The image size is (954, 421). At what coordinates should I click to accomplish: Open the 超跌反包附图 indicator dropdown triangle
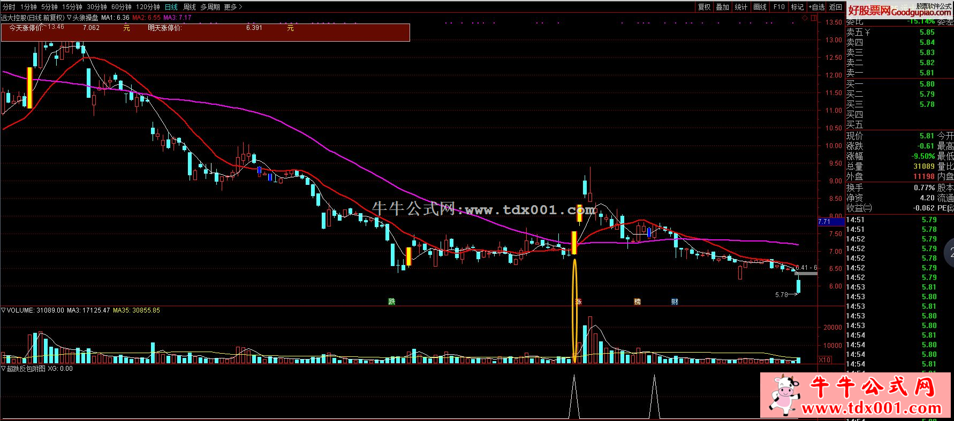pos(3,369)
